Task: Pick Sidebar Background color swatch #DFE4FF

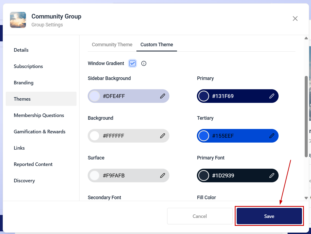Action: point(94,96)
